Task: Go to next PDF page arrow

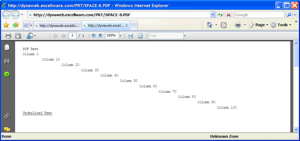Action: pyautogui.click(x=63, y=36)
